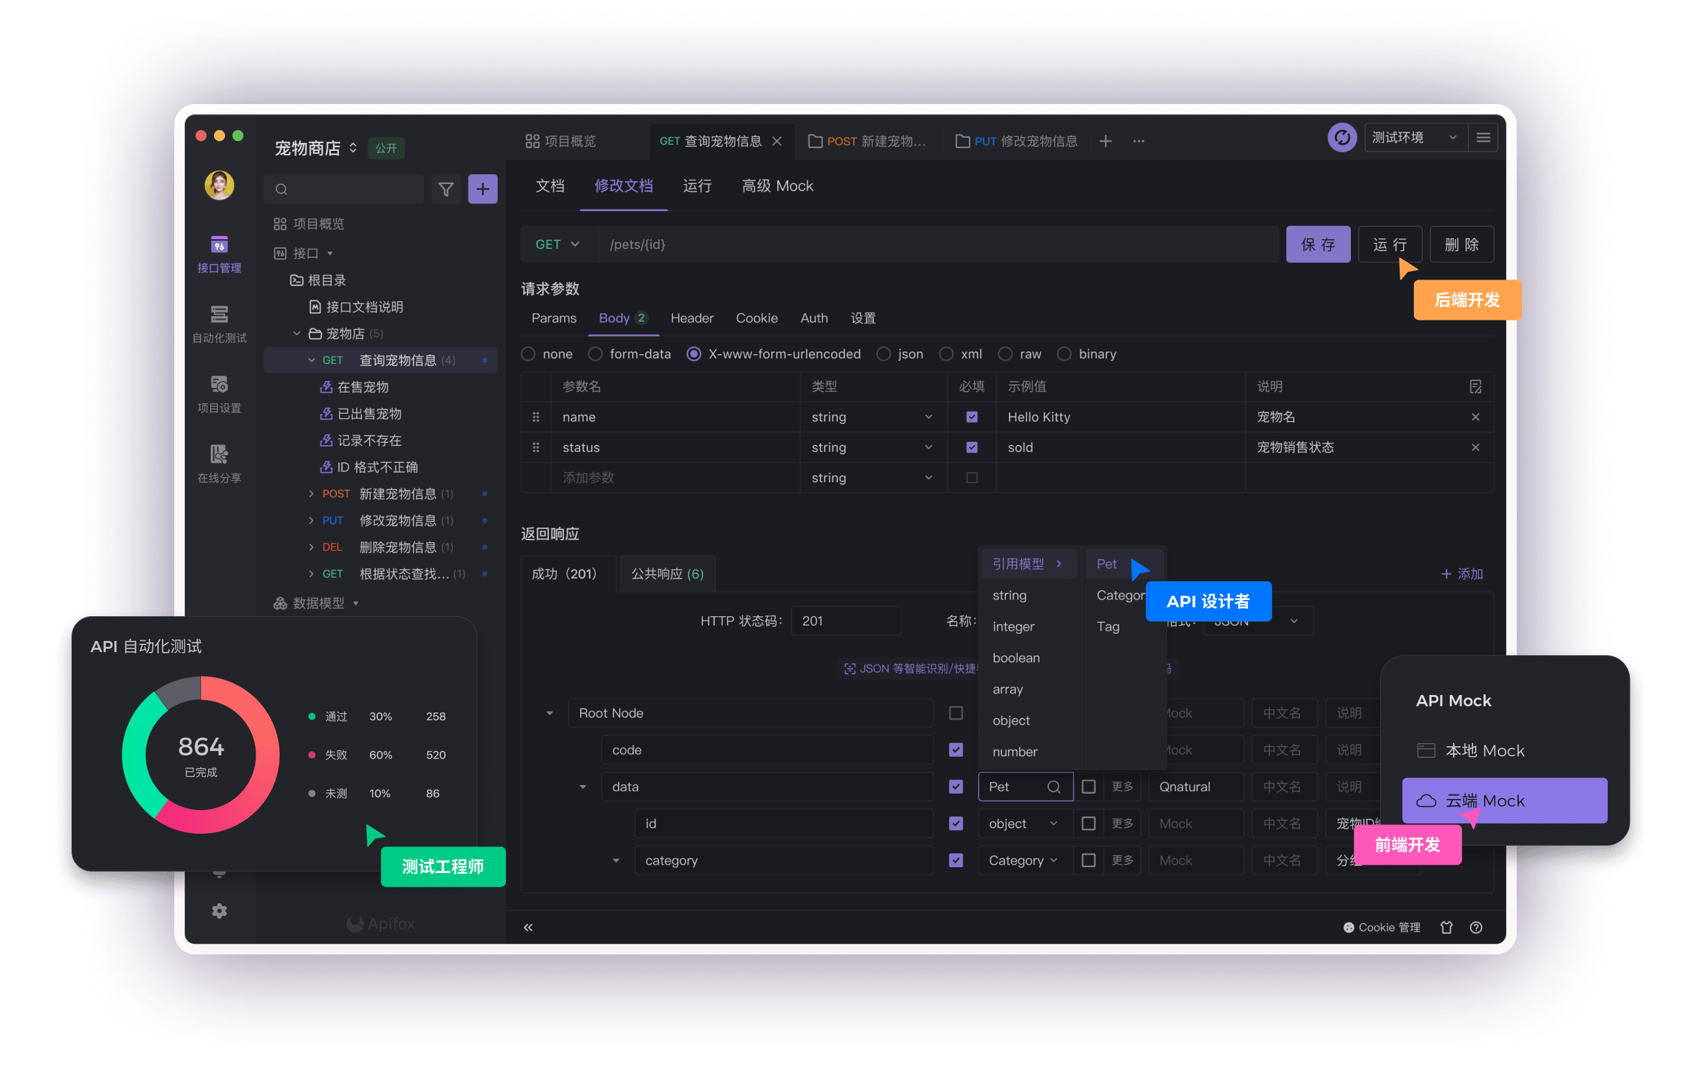Click the filter icon beside the search box
Screen dimensions: 1691x1070
click(x=446, y=188)
